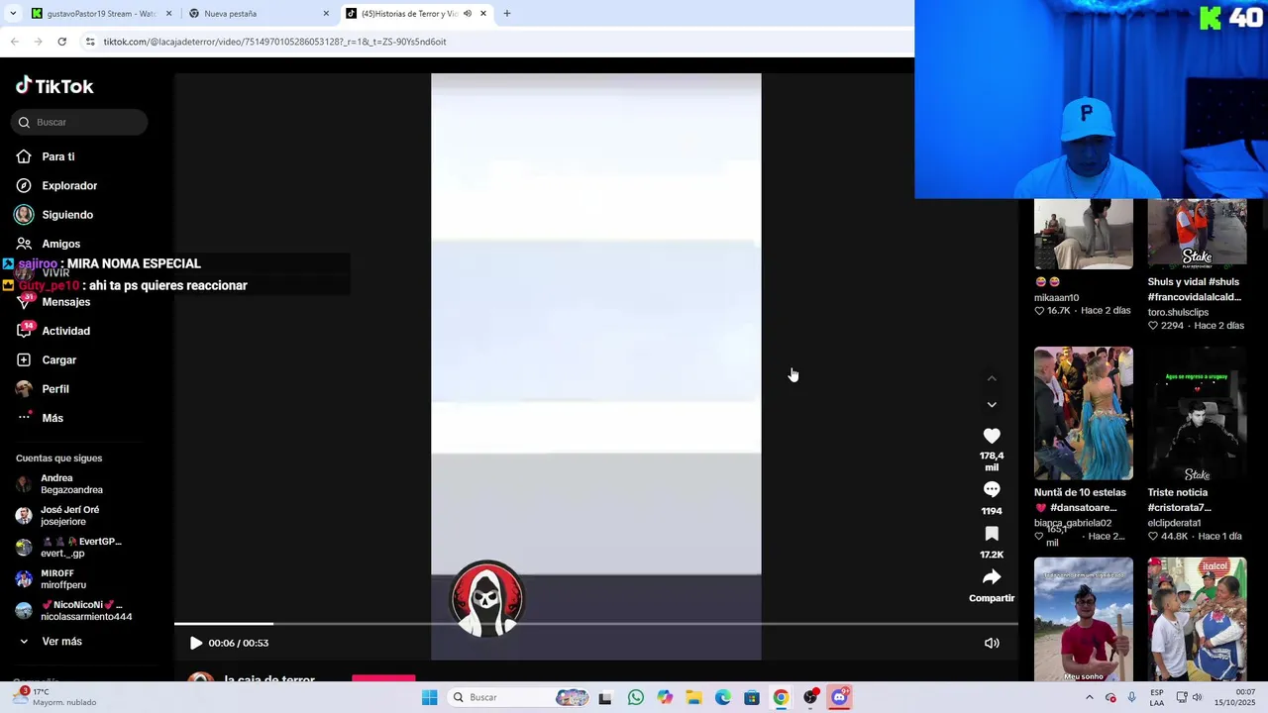
Task: Click elclipderata1 username
Action: point(1174,523)
